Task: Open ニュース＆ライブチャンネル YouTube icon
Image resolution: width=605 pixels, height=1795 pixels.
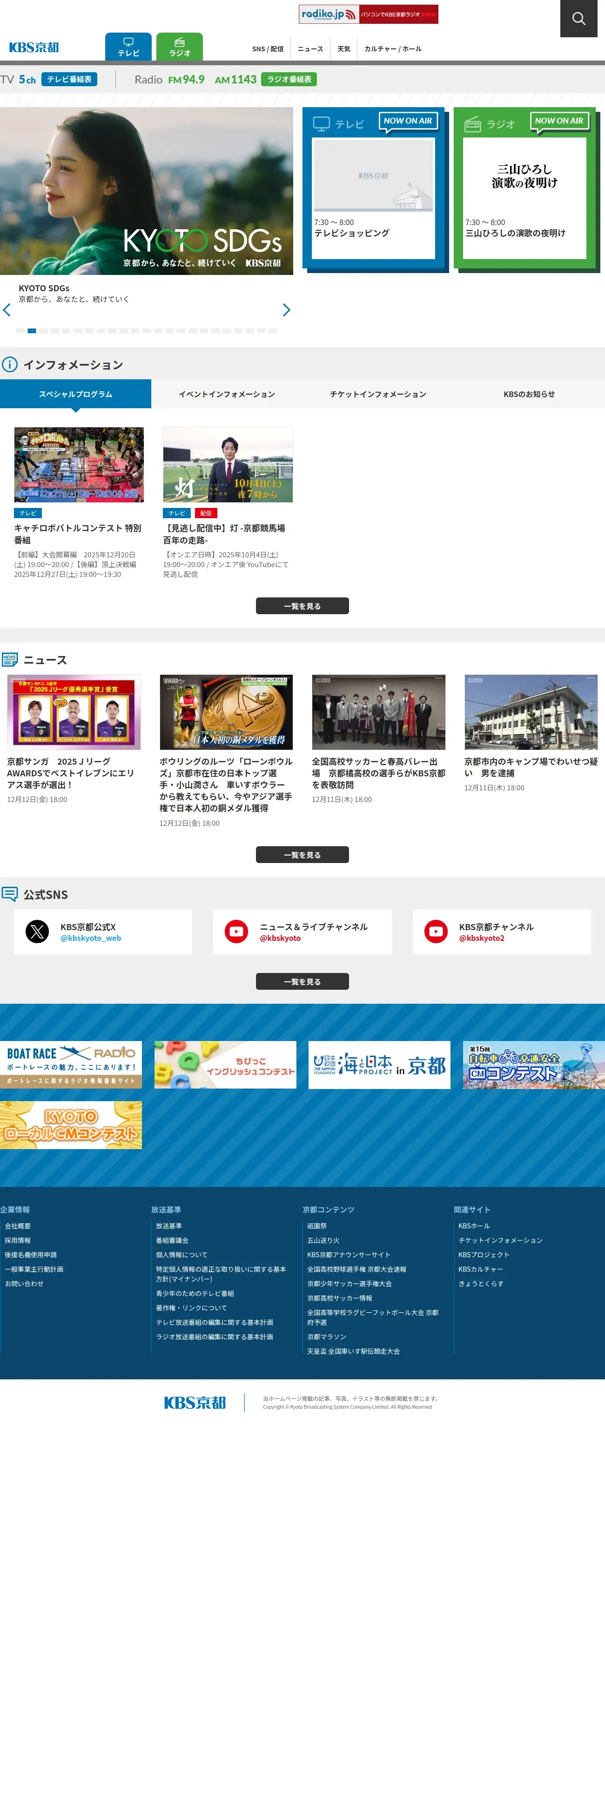Action: point(237,932)
